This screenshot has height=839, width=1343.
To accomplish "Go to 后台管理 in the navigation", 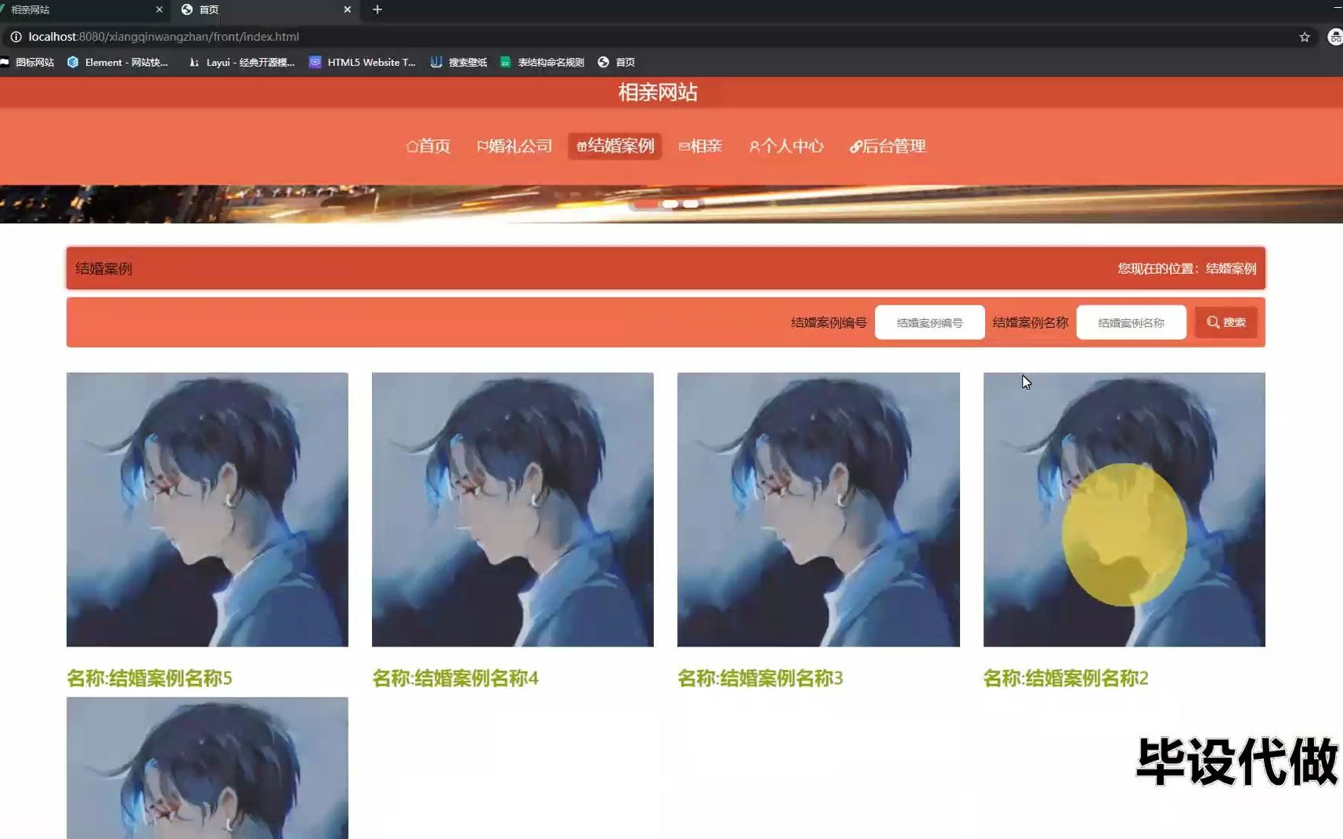I will 888,146.
